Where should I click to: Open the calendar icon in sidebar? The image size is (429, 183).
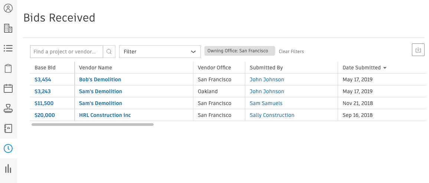8,88
